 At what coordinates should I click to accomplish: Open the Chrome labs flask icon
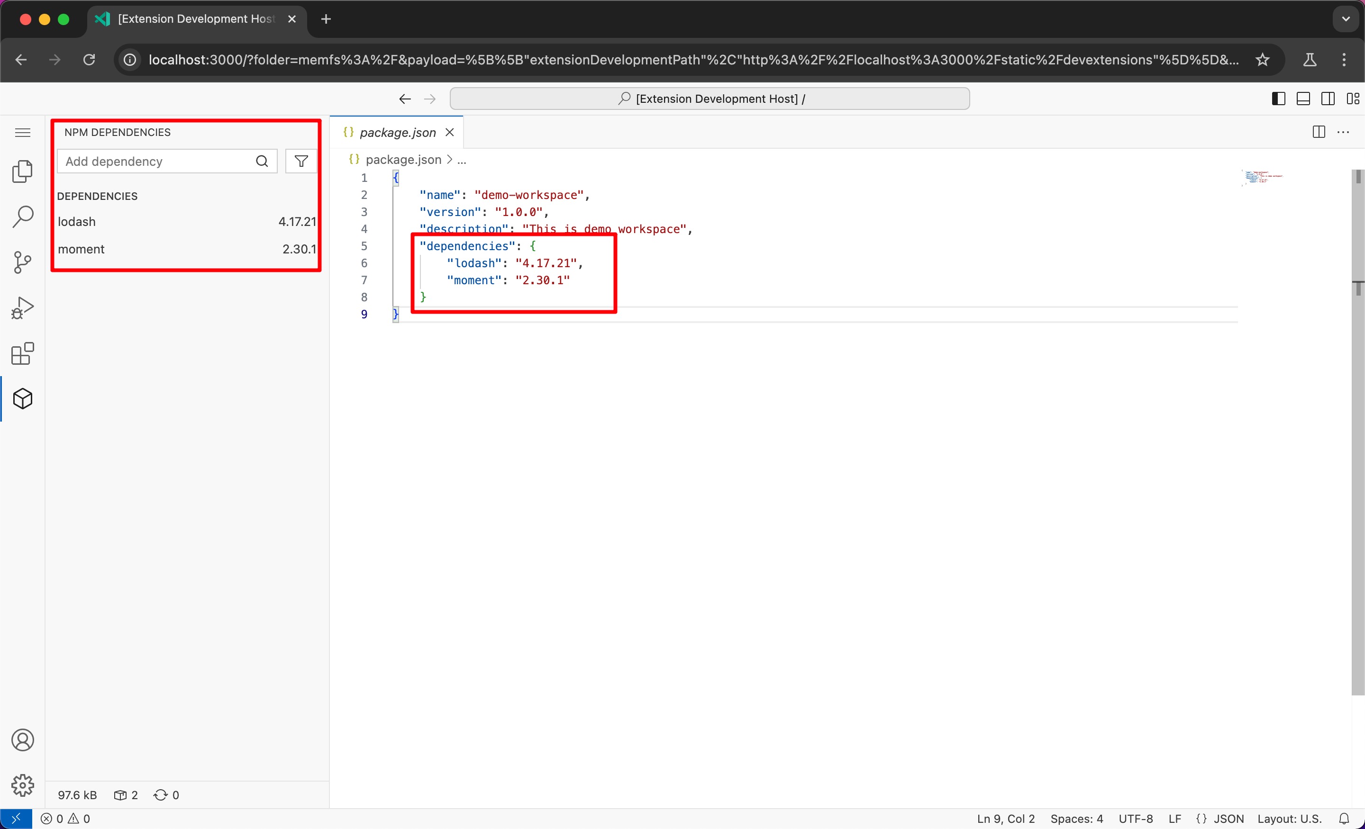pos(1310,60)
